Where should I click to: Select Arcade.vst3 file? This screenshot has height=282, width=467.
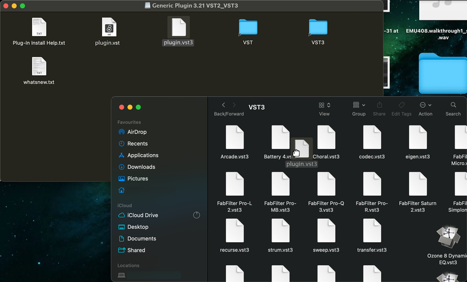[x=235, y=138]
